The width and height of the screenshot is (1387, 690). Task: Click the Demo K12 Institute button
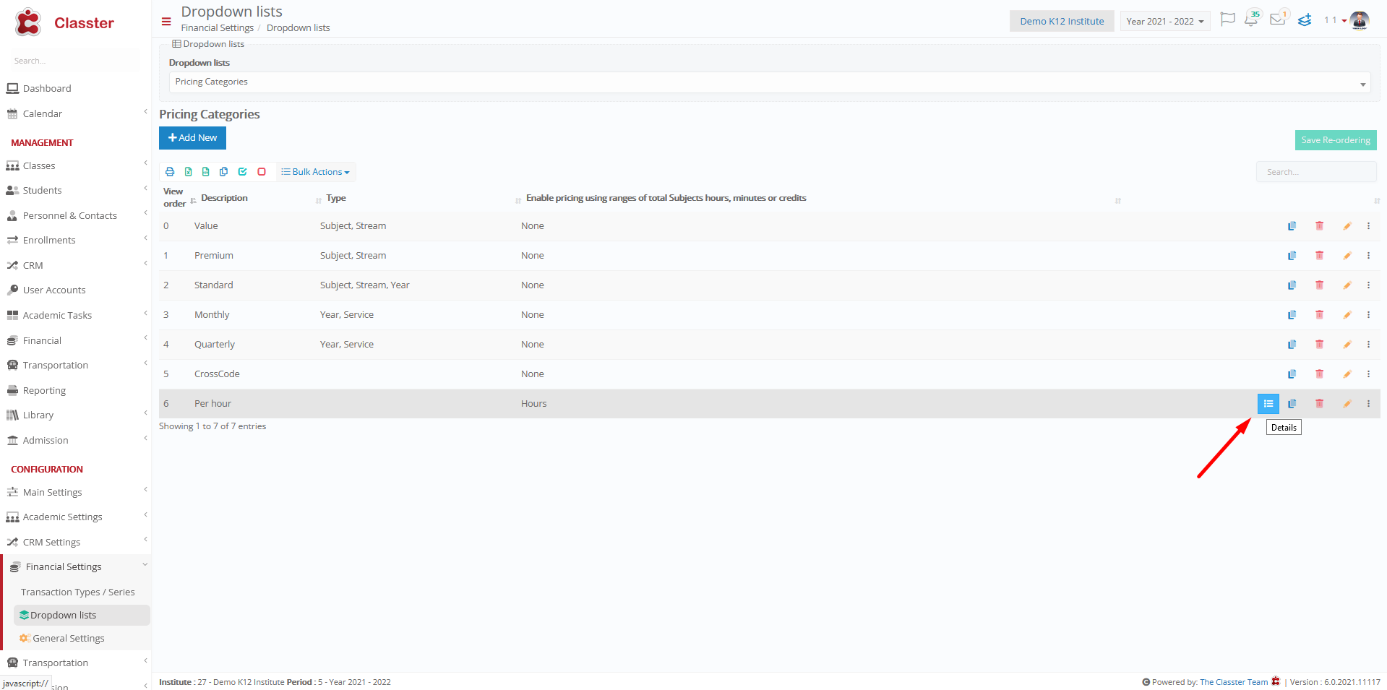click(1062, 21)
